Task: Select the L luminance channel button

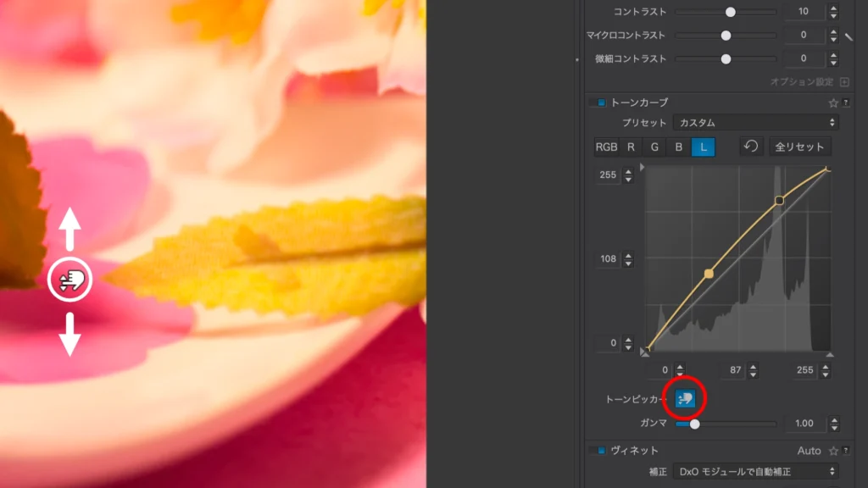Action: tap(703, 147)
